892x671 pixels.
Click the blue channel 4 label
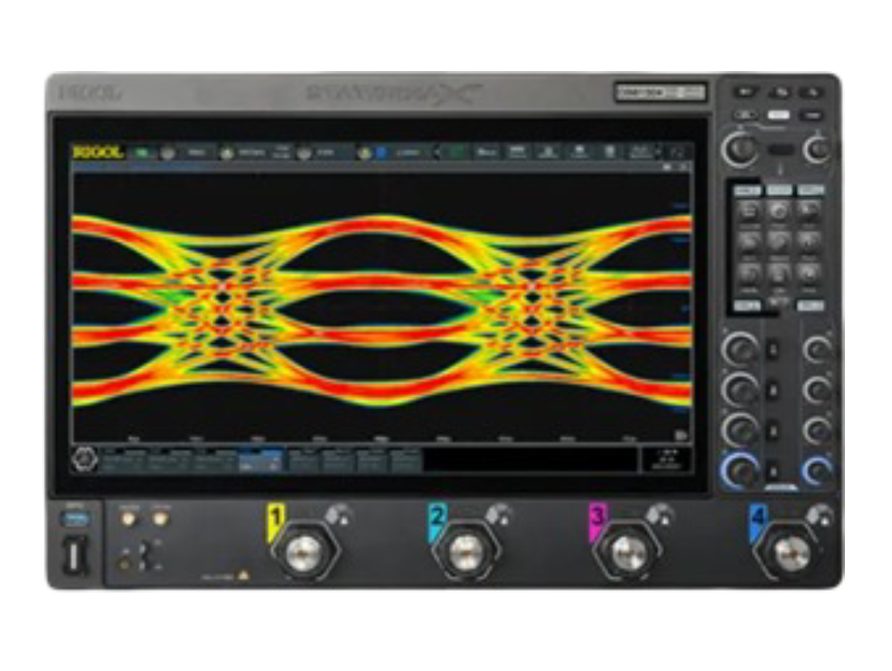point(758,519)
